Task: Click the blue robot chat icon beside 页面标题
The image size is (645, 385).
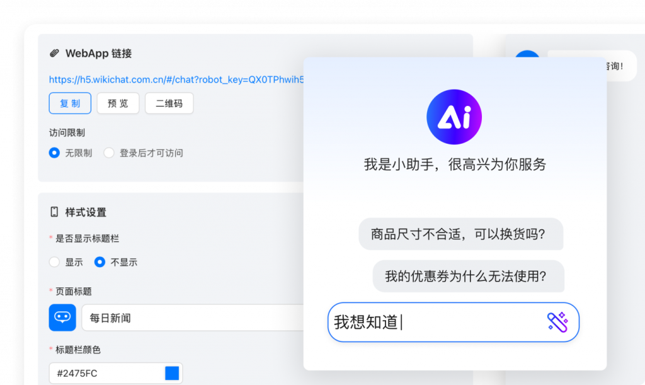Action: (62, 317)
